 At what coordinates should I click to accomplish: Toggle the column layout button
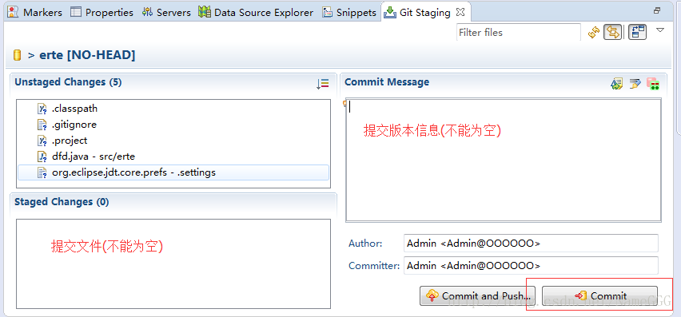pyautogui.click(x=638, y=33)
